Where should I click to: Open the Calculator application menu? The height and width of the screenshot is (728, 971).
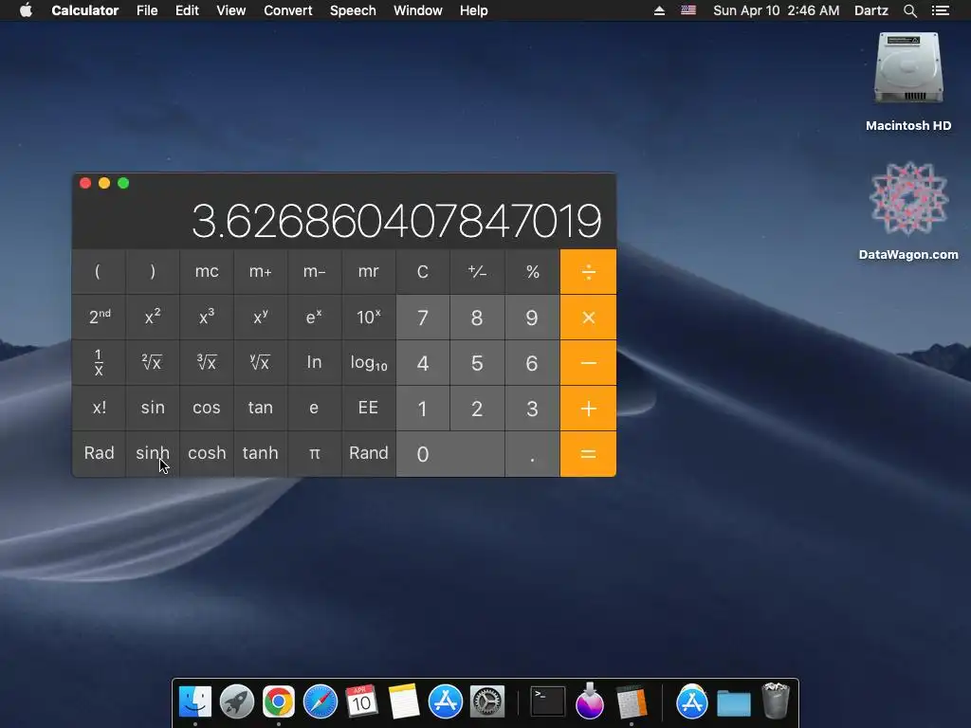point(84,10)
